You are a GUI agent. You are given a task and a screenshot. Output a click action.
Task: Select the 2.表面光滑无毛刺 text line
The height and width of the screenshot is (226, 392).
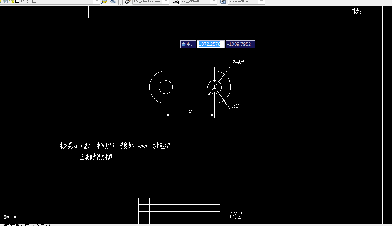click(96, 157)
